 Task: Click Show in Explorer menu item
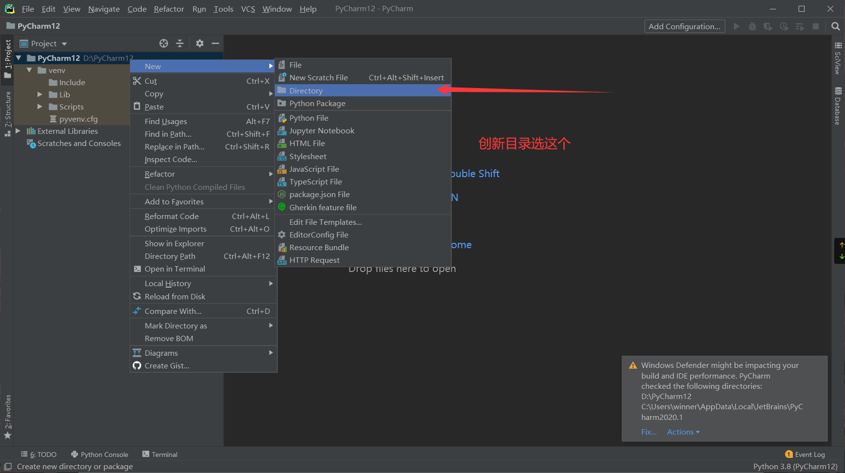[203, 244]
